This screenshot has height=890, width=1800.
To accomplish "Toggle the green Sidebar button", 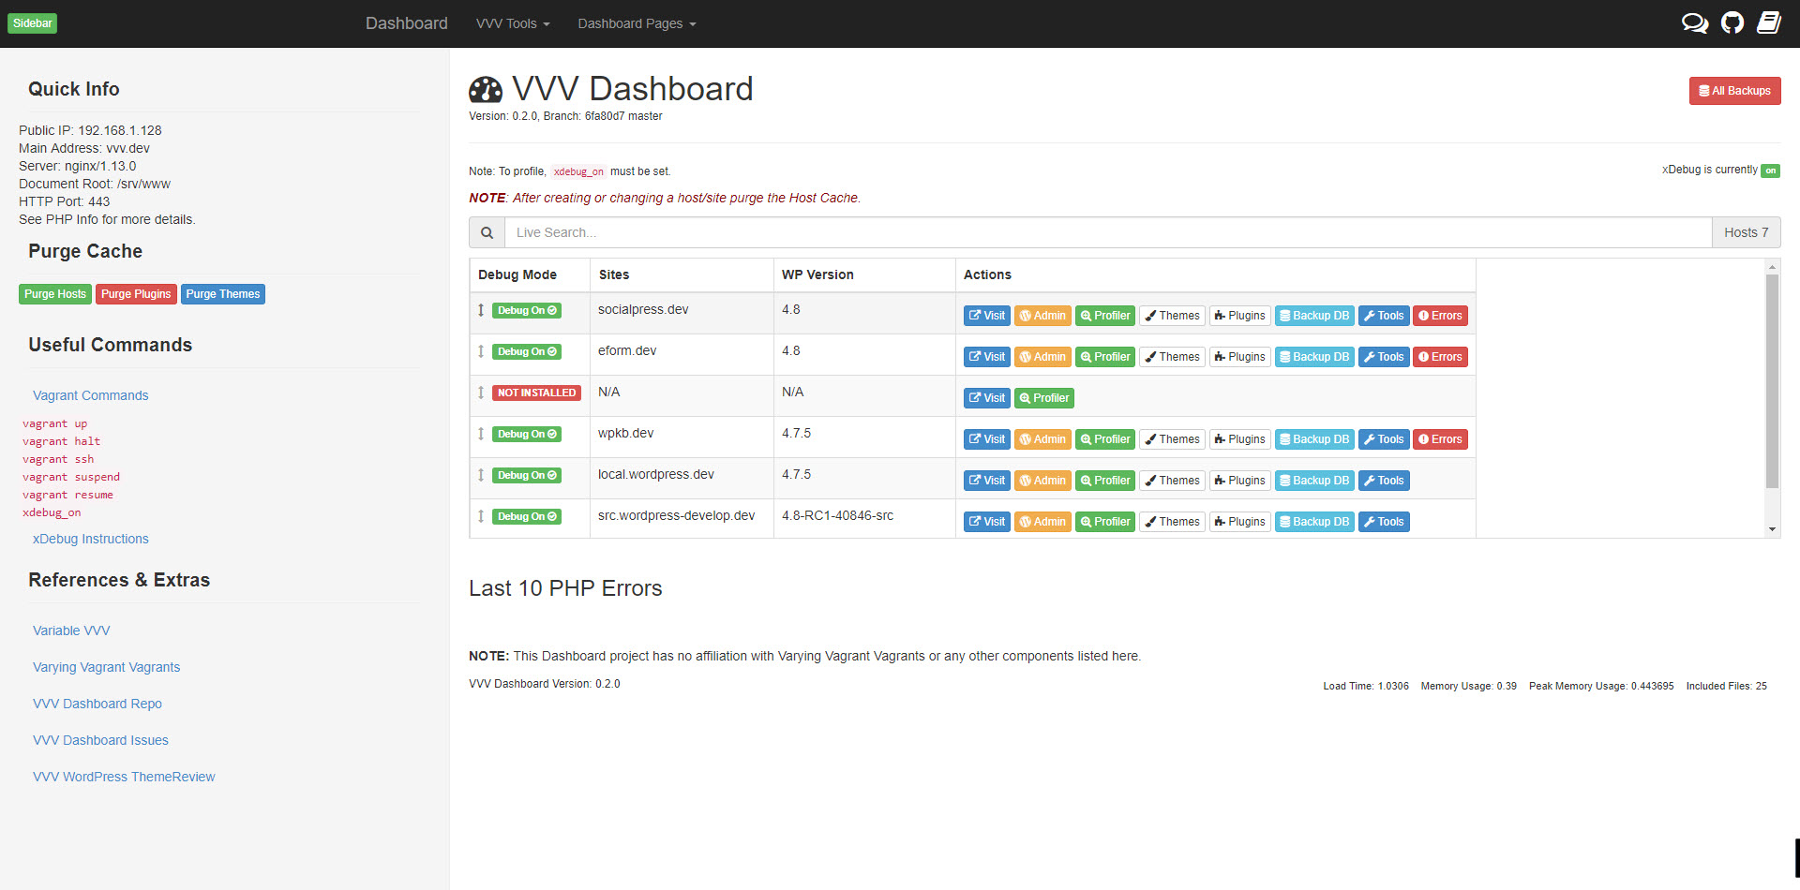I will pos(33,23).
